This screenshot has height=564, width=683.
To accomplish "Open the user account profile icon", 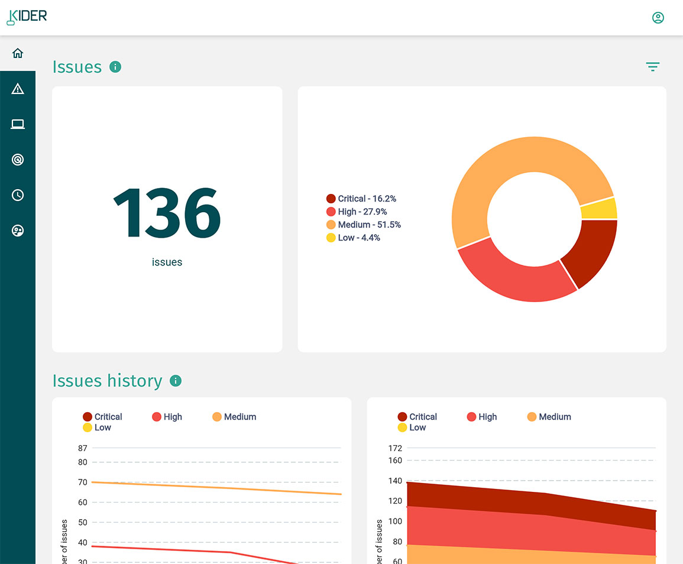I will click(x=658, y=18).
